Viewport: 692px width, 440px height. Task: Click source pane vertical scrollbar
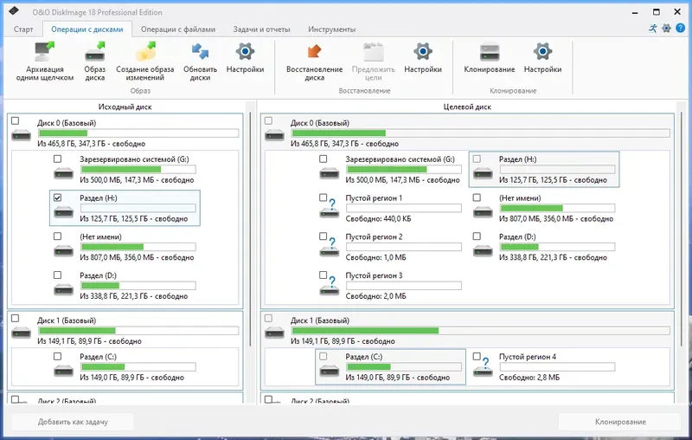point(250,230)
